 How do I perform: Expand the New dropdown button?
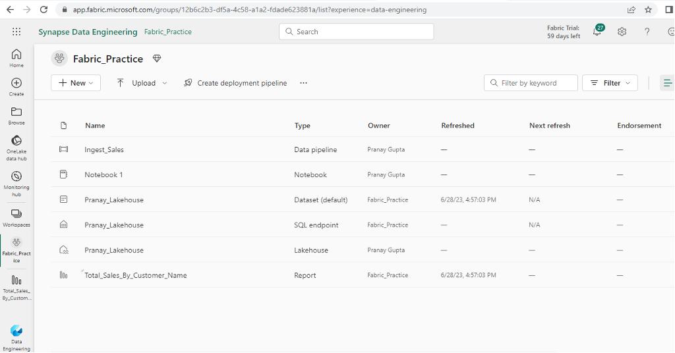76,83
